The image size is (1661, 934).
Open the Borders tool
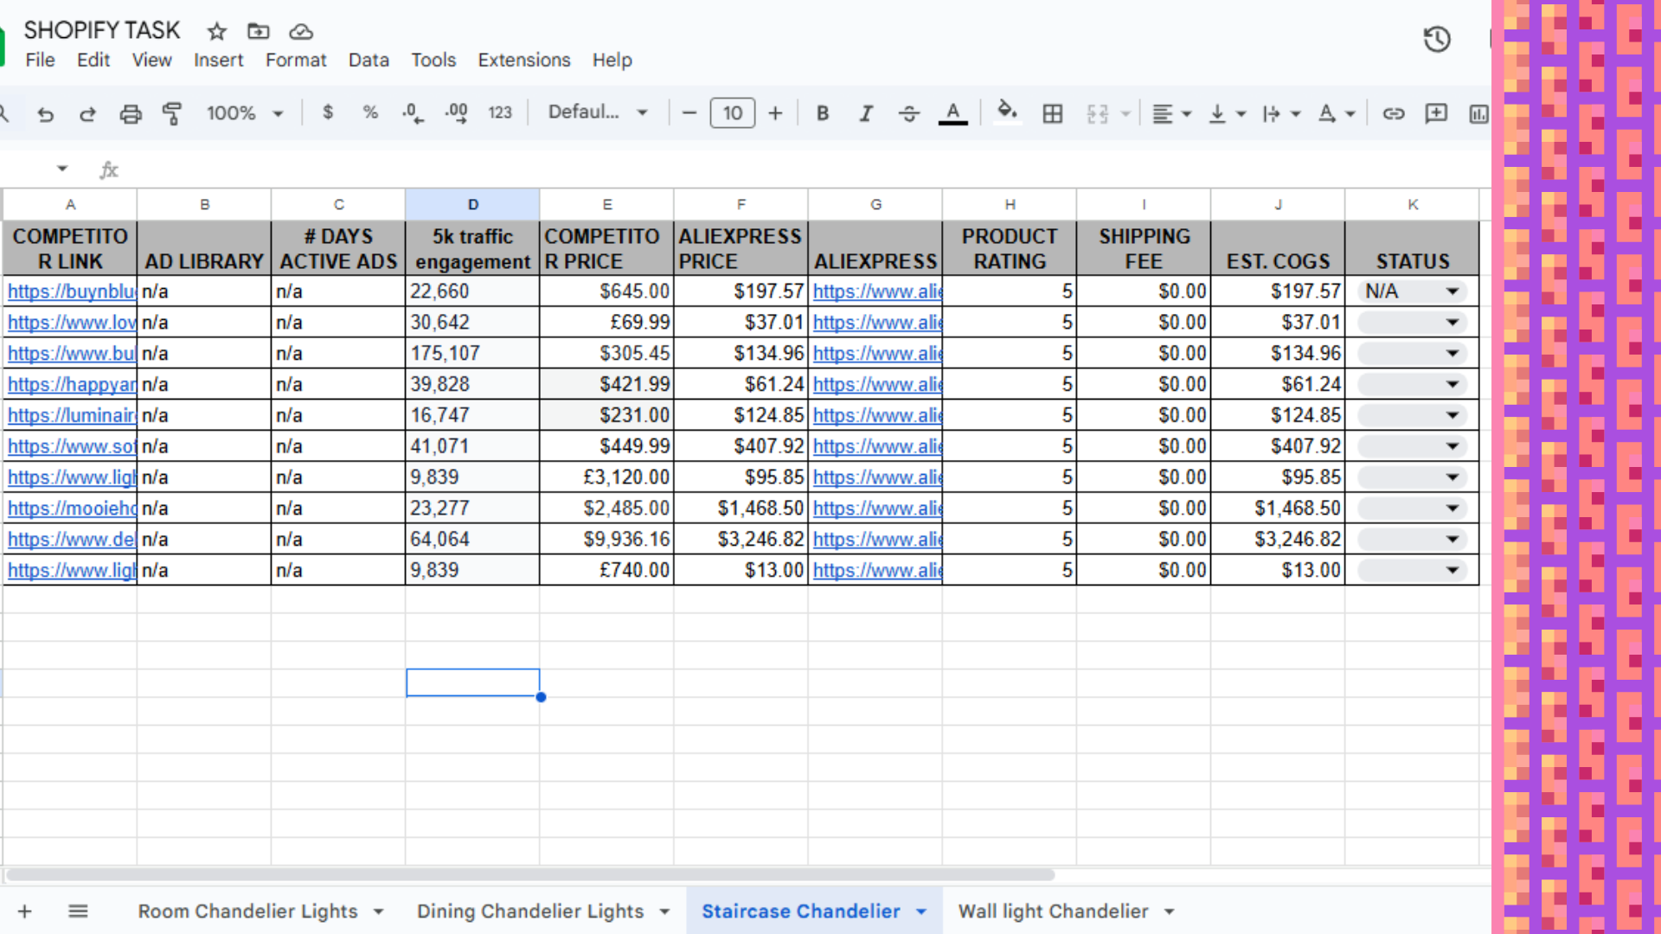click(1052, 113)
